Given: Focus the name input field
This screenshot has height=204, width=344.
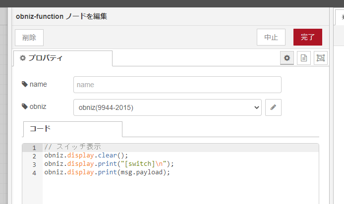Looking at the screenshot, I should click(177, 85).
